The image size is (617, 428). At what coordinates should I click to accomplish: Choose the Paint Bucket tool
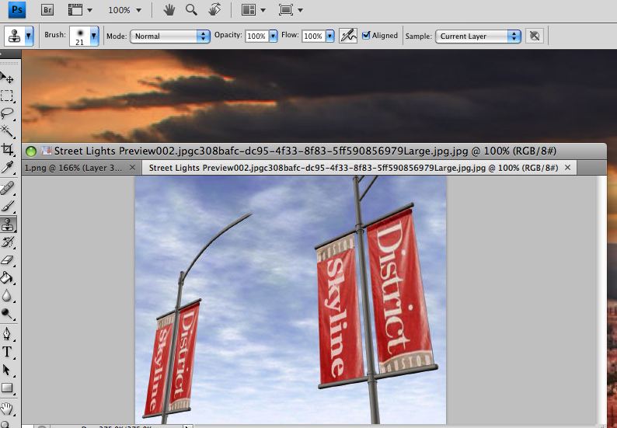point(8,277)
